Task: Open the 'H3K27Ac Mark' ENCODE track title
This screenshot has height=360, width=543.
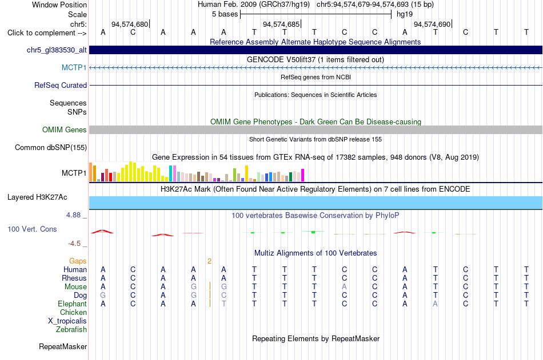Action: 316,189
